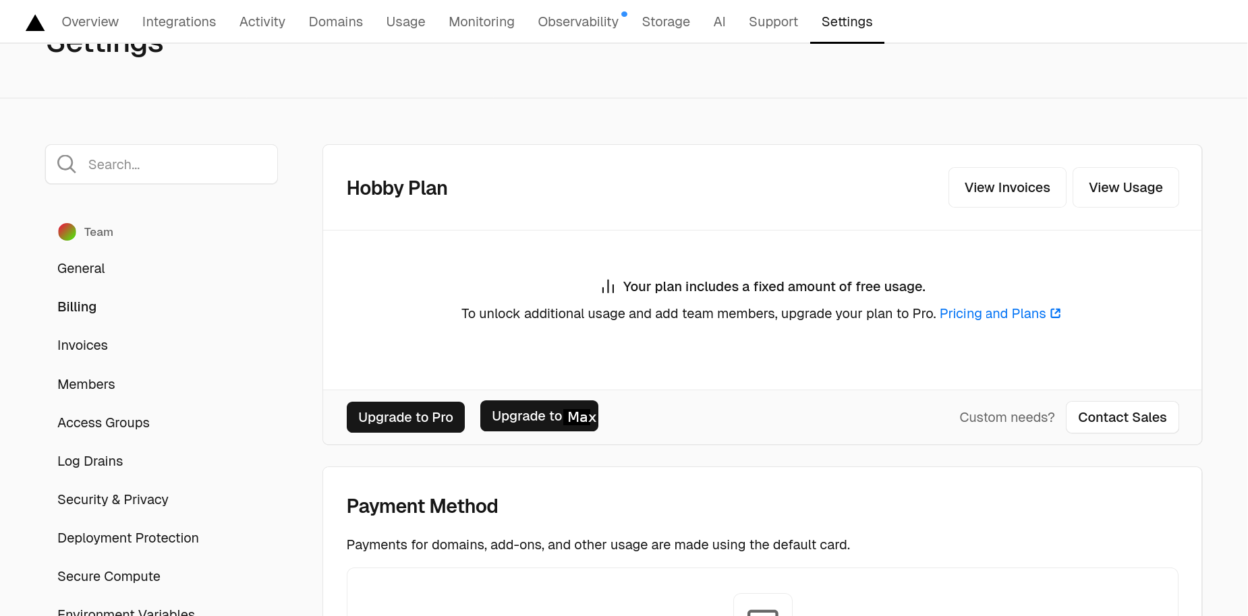Switch to the Storage tab

[x=666, y=22]
